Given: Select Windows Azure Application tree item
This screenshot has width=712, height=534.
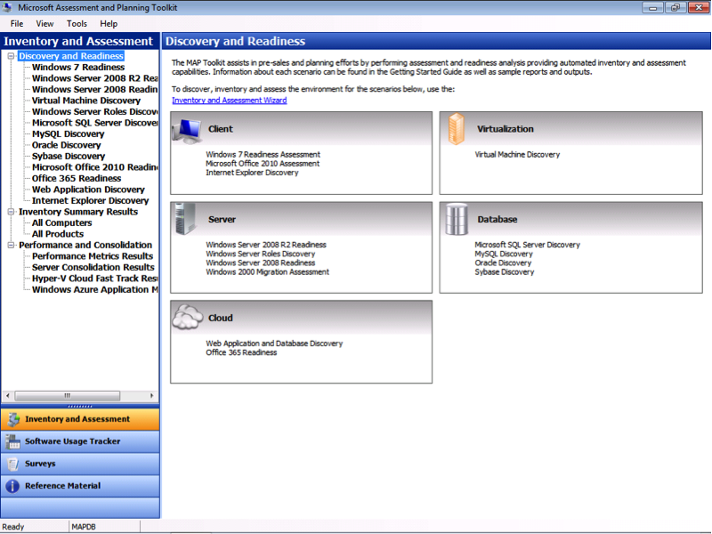Looking at the screenshot, I should [95, 290].
